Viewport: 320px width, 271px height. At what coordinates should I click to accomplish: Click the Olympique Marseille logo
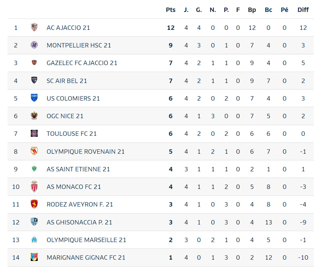[34, 240]
